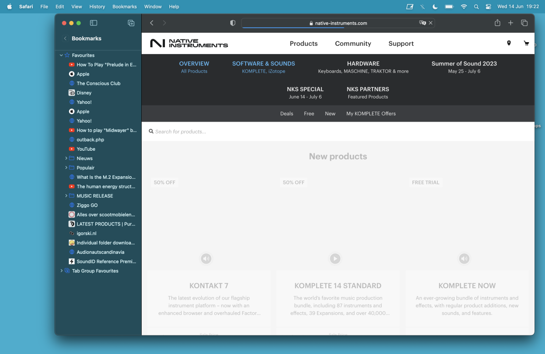Open the shopping cart icon
The height and width of the screenshot is (354, 545).
coord(526,43)
